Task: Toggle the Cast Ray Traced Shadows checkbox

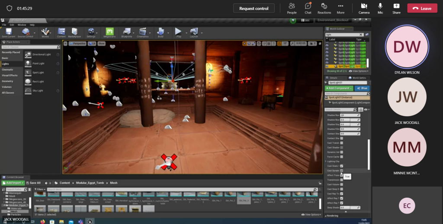Action: click(x=342, y=193)
